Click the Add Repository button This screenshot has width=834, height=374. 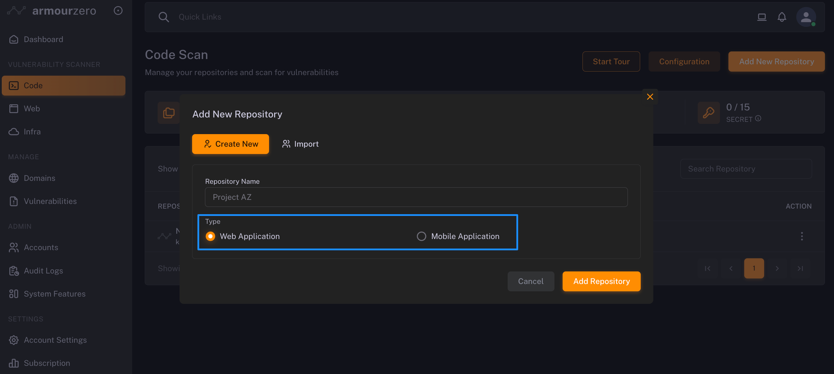tap(601, 281)
